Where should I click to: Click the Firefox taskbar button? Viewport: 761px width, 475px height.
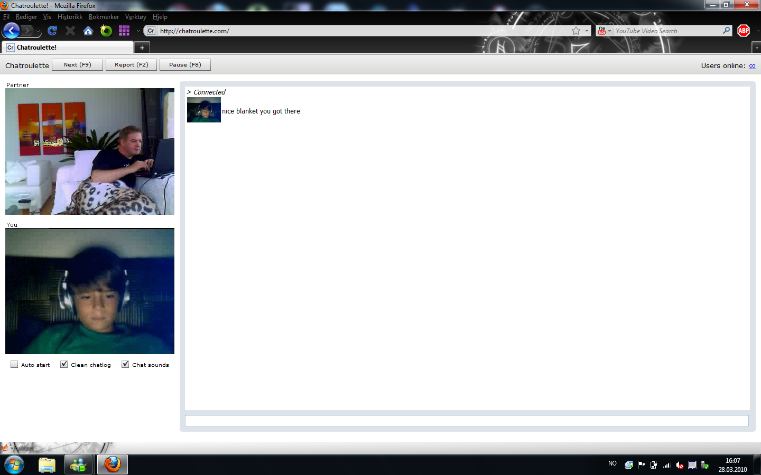click(x=112, y=465)
